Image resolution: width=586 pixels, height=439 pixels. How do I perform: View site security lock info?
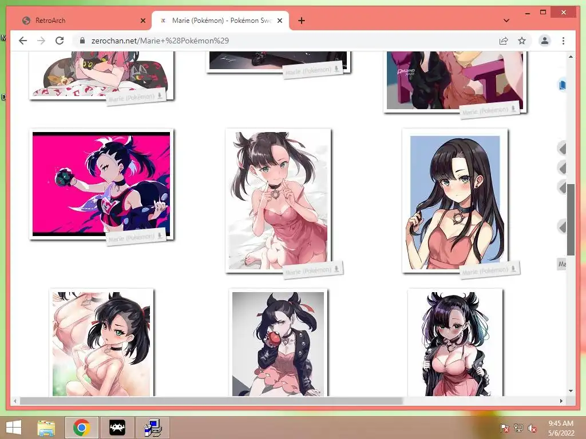point(82,41)
